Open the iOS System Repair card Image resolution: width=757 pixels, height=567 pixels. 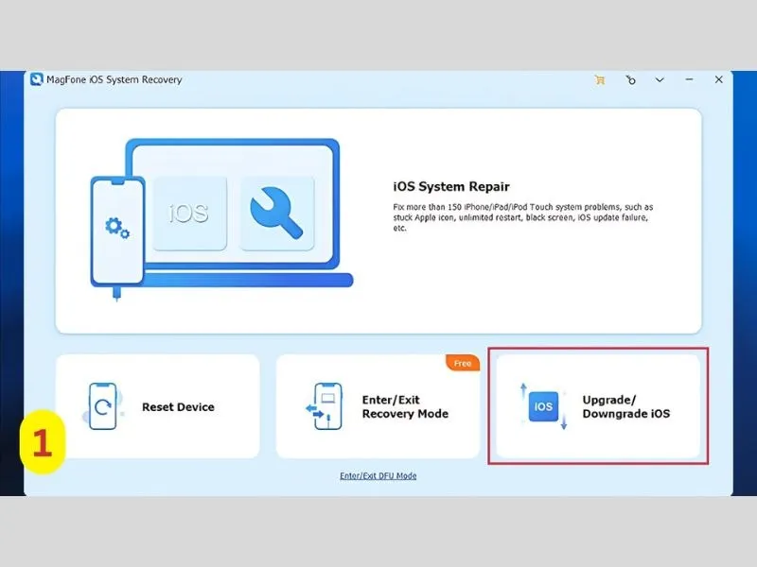click(x=378, y=221)
